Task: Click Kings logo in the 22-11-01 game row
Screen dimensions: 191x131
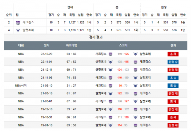Action: (136, 62)
